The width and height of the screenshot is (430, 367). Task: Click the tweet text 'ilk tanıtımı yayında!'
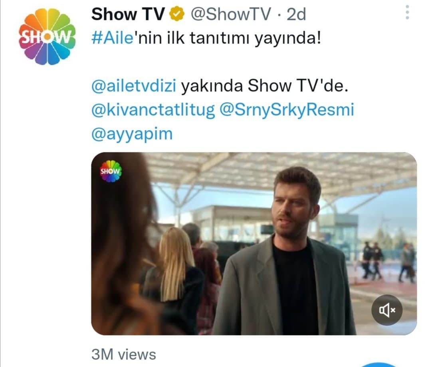click(244, 38)
